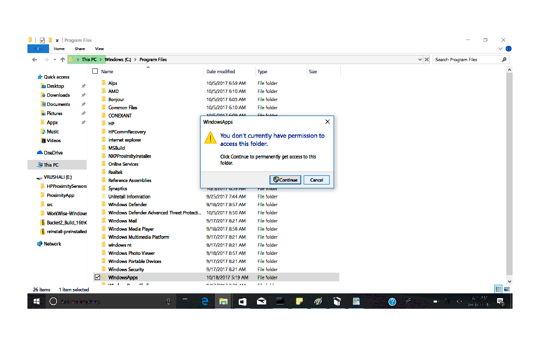Switch to Large icons view in status bar
This screenshot has height=342, width=539.
coord(507,289)
